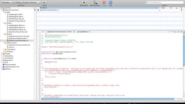
Task: Select MainWindow_iPhone.xib
Action: (17, 30)
